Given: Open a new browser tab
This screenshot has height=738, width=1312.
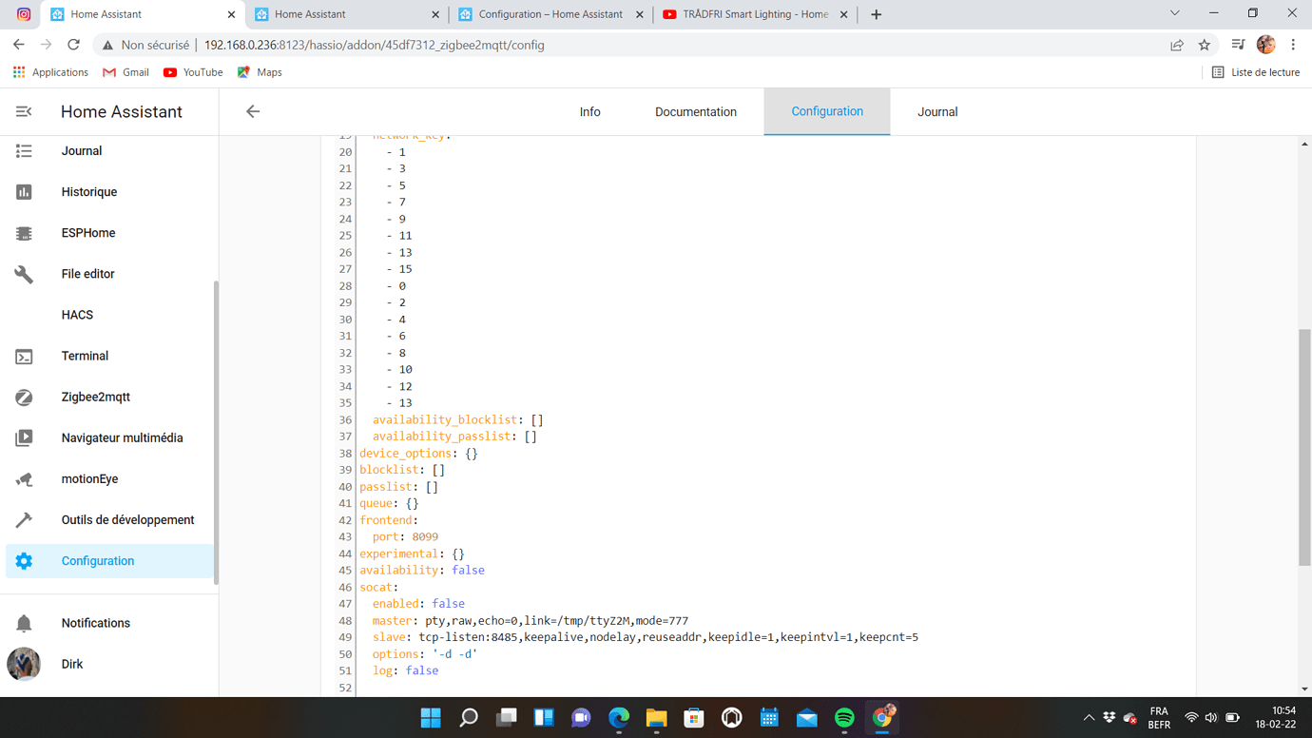Looking at the screenshot, I should point(876,14).
